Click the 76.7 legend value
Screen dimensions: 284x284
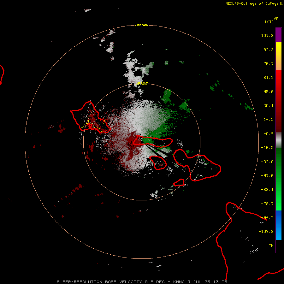[269, 63]
